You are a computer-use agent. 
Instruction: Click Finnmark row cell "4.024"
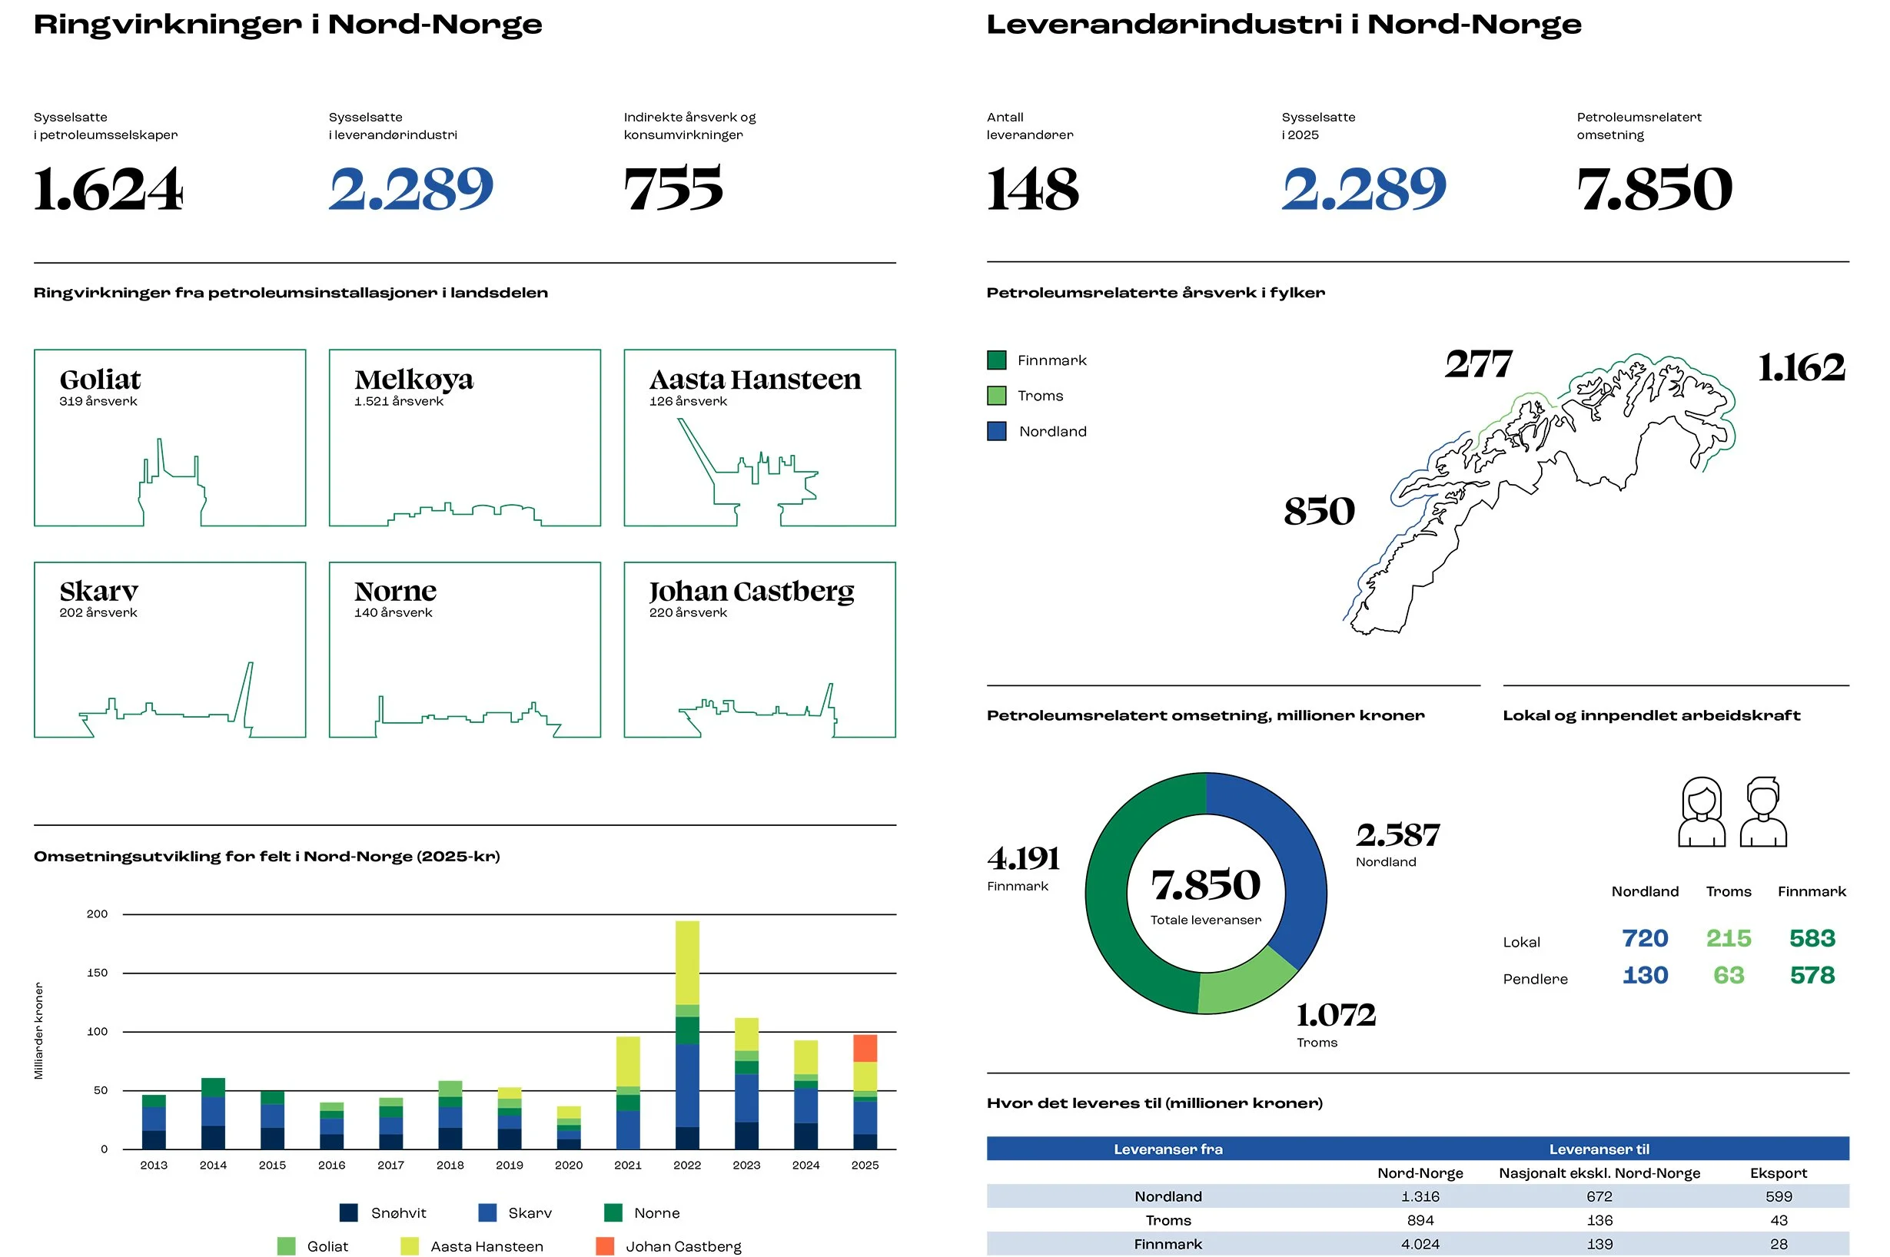click(1420, 1244)
